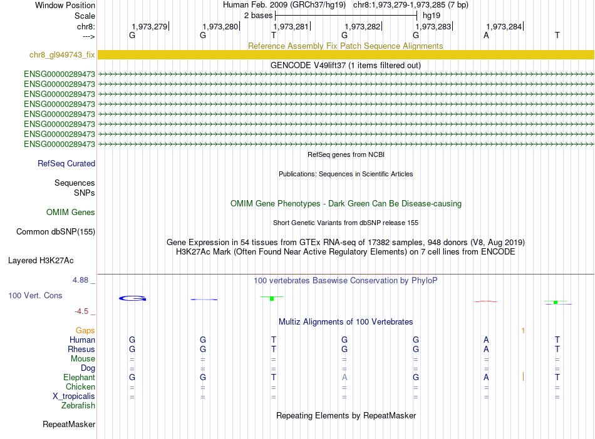Click the 2 bases scale bar
Screen dimensions: 595x439
346,16
